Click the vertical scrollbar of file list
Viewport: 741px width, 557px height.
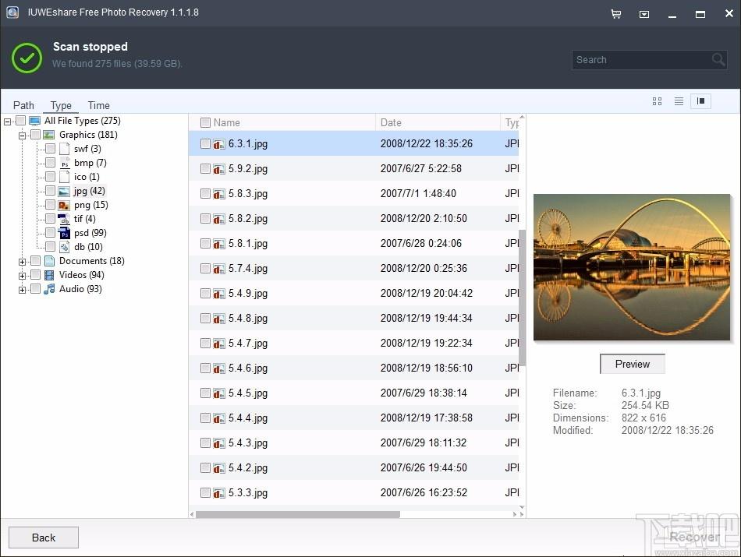pyautogui.click(x=522, y=298)
